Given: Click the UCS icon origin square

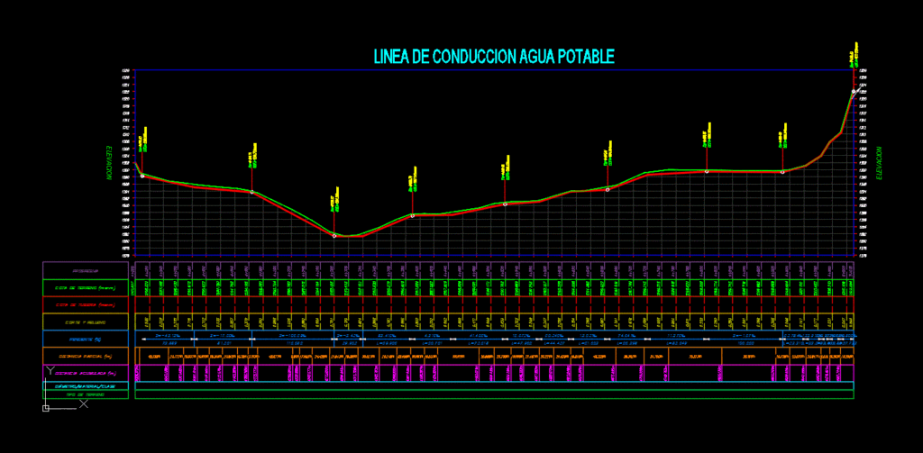Looking at the screenshot, I should tap(46, 408).
